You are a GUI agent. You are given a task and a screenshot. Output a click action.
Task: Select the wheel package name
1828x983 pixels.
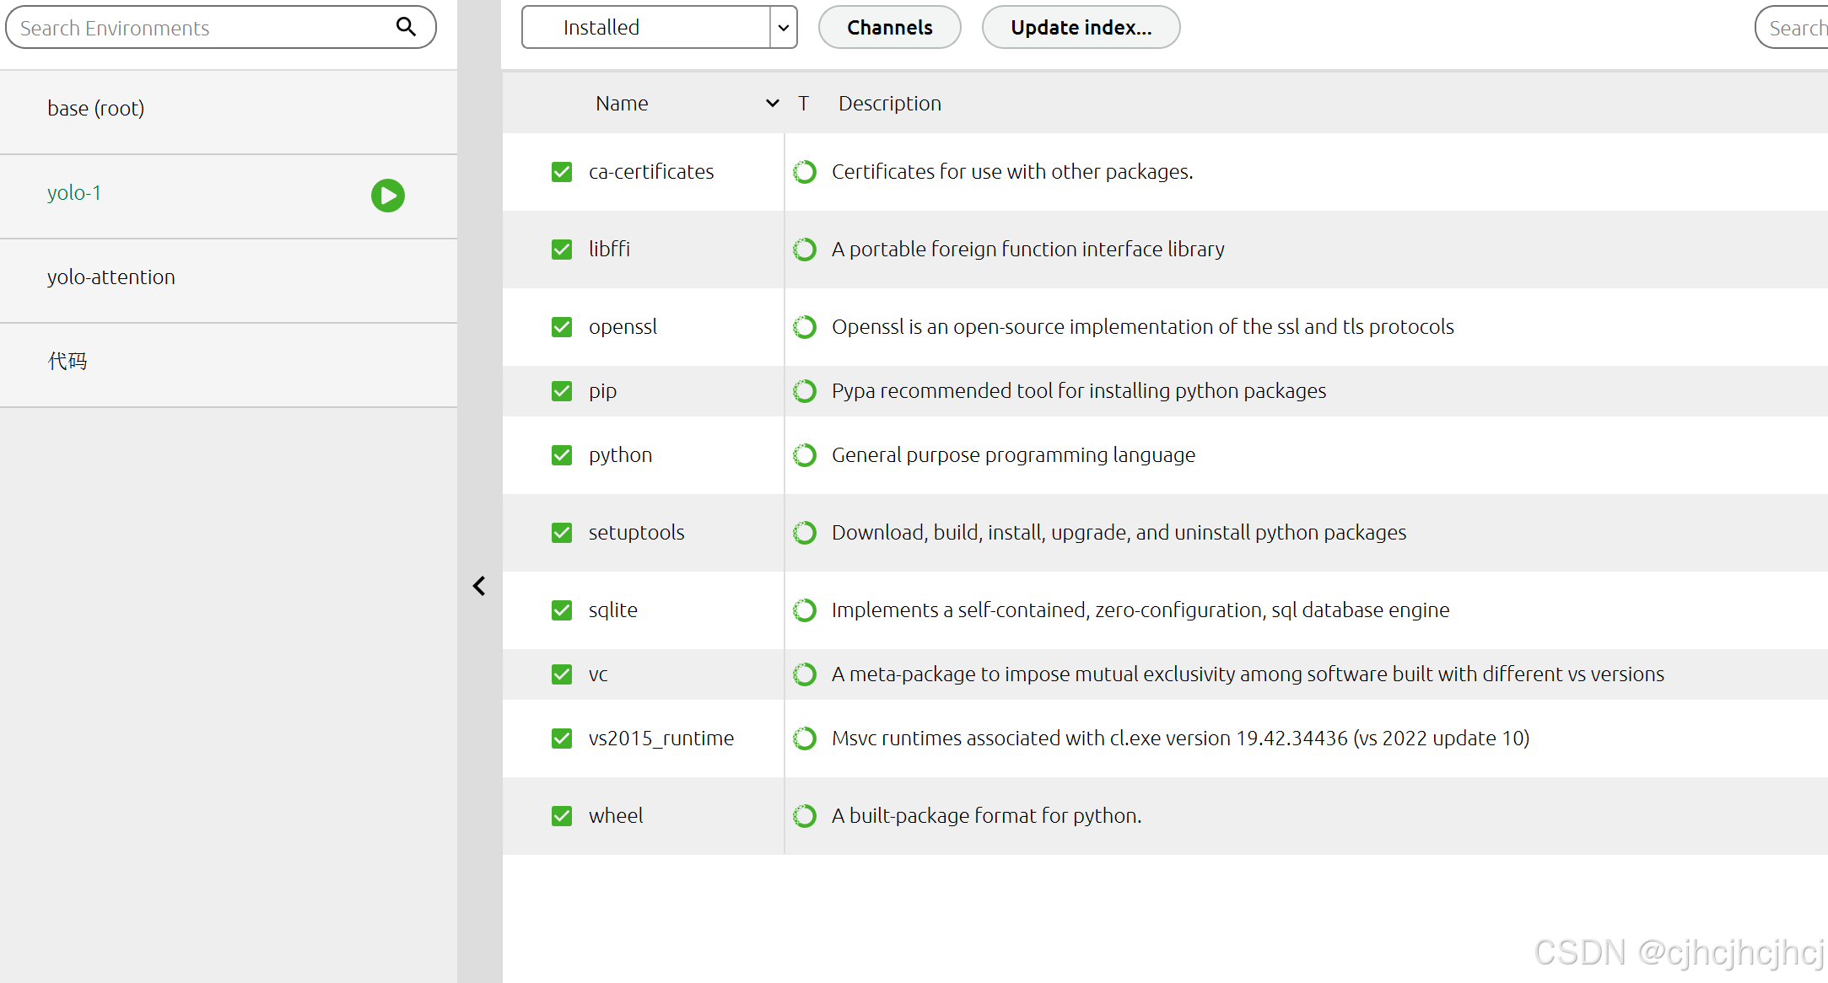tap(616, 816)
